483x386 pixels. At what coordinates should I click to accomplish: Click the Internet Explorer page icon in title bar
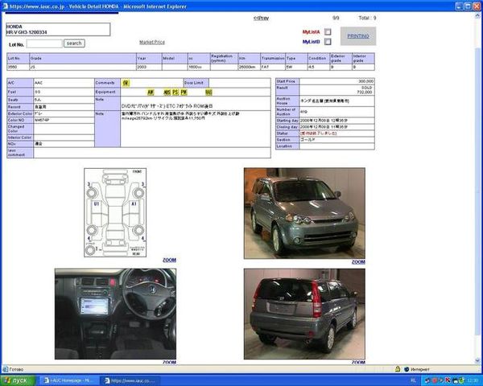(5, 6)
